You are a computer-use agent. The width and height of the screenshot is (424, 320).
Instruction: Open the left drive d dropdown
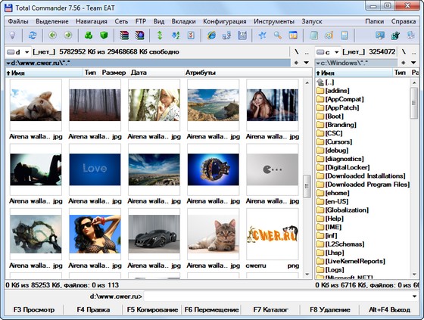point(18,52)
